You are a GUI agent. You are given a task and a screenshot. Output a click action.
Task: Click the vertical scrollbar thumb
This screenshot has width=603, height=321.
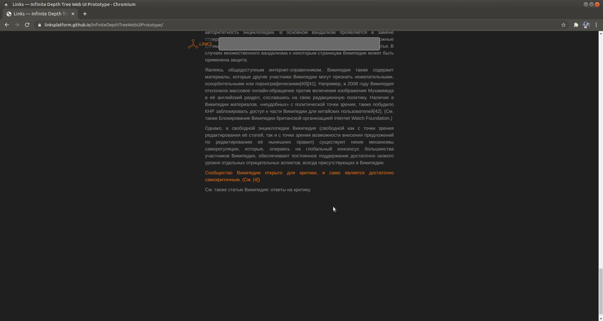click(600, 292)
